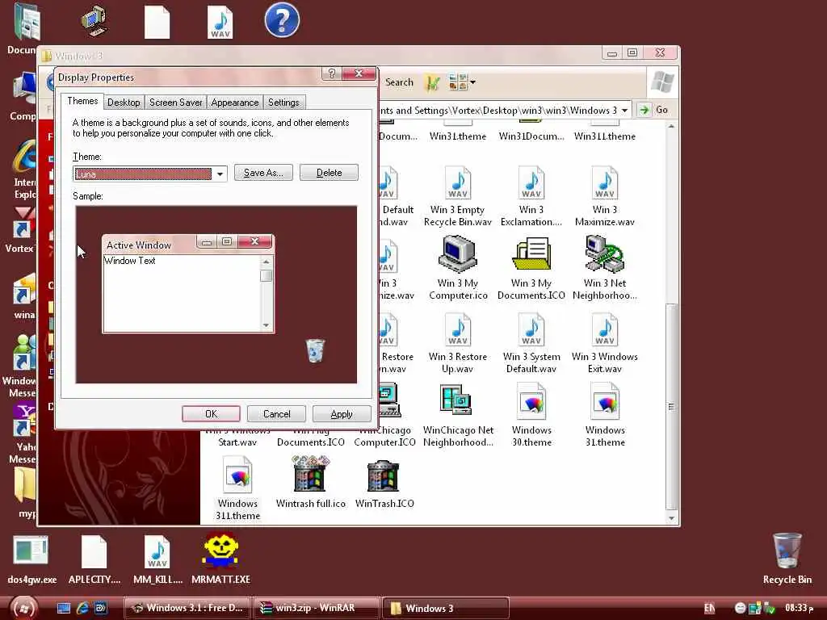Click the EN language indicator in tray
Image resolution: width=827 pixels, height=620 pixels.
pos(709,609)
